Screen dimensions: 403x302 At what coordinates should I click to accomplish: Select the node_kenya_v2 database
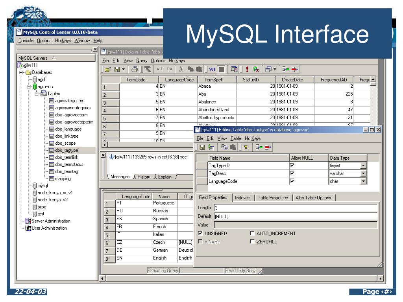pos(52,200)
